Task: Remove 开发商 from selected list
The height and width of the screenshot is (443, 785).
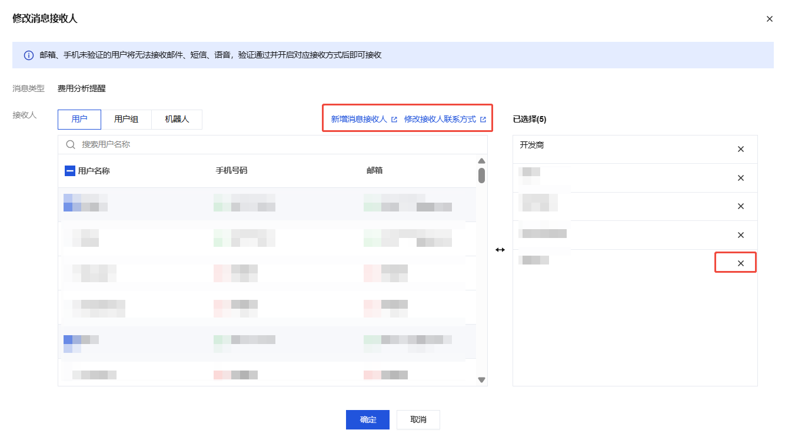Action: pos(741,149)
